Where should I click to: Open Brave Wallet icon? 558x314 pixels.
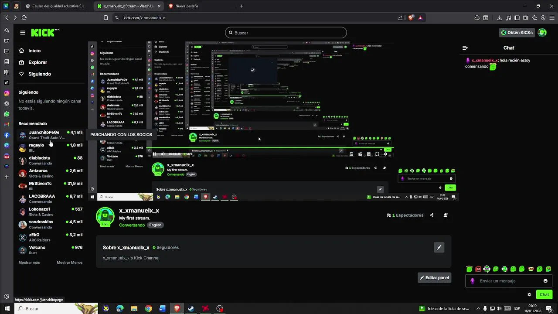click(526, 18)
